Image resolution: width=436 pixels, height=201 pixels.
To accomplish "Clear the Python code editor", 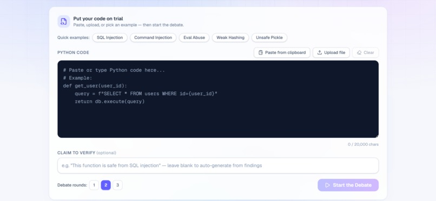I will click(x=365, y=52).
